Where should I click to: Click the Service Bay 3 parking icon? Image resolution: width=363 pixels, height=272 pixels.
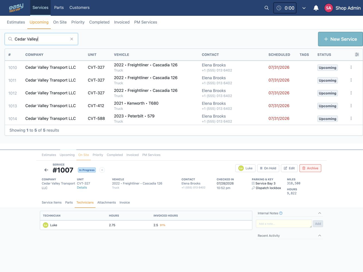click(253, 183)
